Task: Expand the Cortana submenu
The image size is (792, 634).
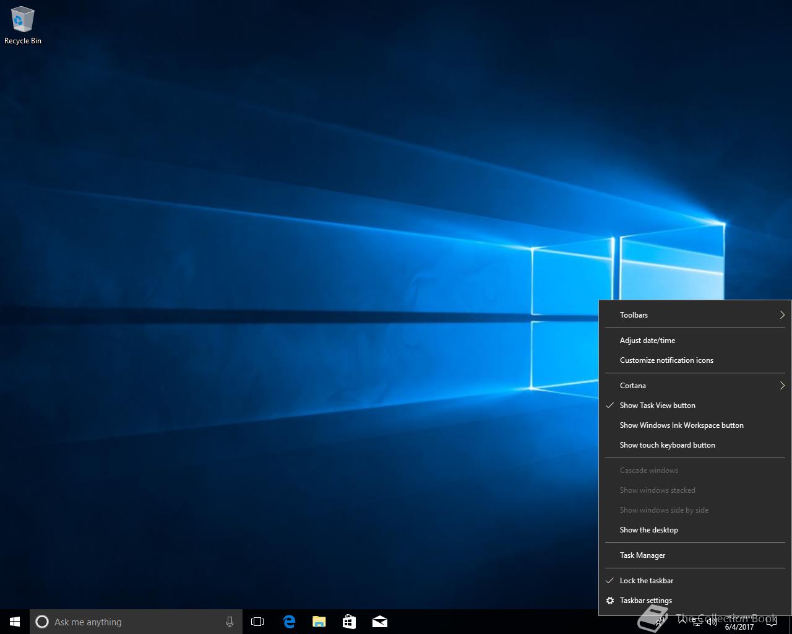Action: click(695, 385)
